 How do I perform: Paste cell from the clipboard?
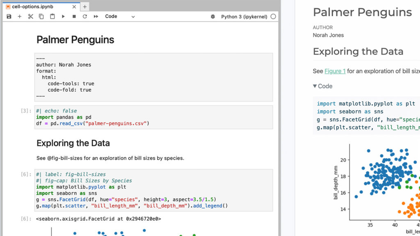pos(52,16)
